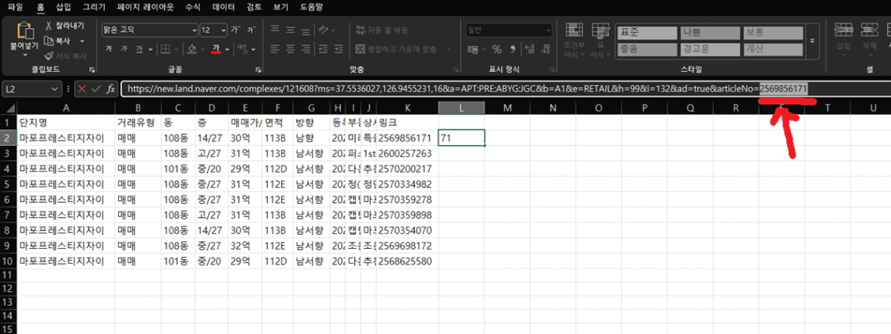Select cell K3 containing 2600257263
This screenshot has height=334, width=891.
pyautogui.click(x=405, y=154)
